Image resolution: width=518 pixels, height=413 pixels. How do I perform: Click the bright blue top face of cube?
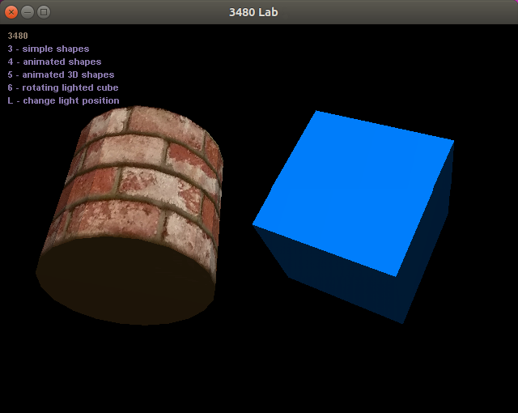(352, 190)
